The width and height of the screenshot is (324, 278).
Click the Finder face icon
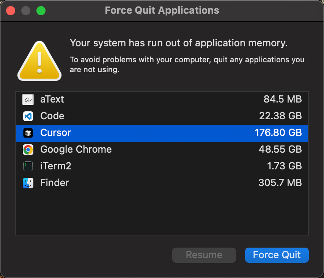point(28,183)
